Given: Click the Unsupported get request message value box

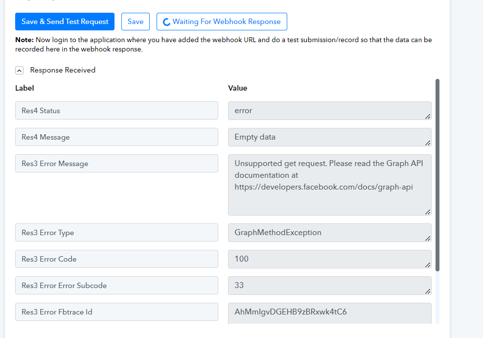Looking at the screenshot, I should tap(330, 185).
